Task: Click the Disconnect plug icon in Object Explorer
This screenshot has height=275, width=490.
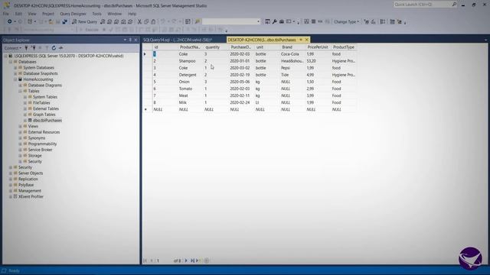Action: coord(33,48)
